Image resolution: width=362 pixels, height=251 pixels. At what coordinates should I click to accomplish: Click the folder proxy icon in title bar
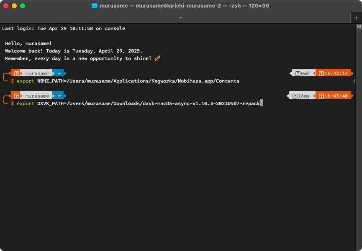click(x=95, y=6)
